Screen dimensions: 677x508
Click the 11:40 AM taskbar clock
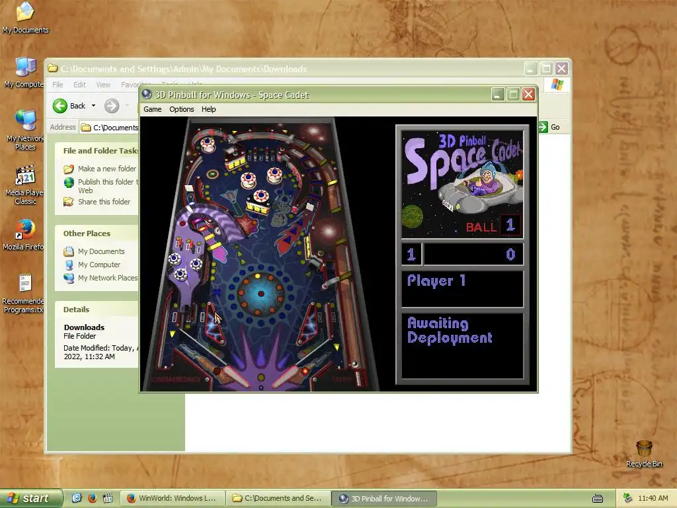tap(653, 498)
